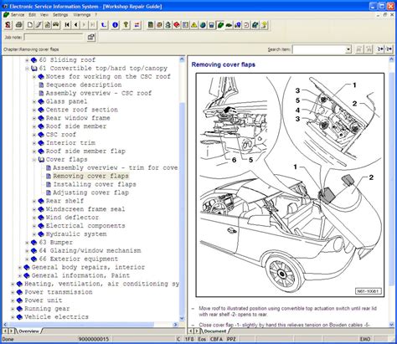397x344 pixels.
Task: Switch to the Overview tab
Action: 28,331
